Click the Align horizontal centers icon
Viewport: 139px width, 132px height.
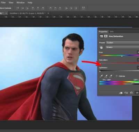pos(38,8)
